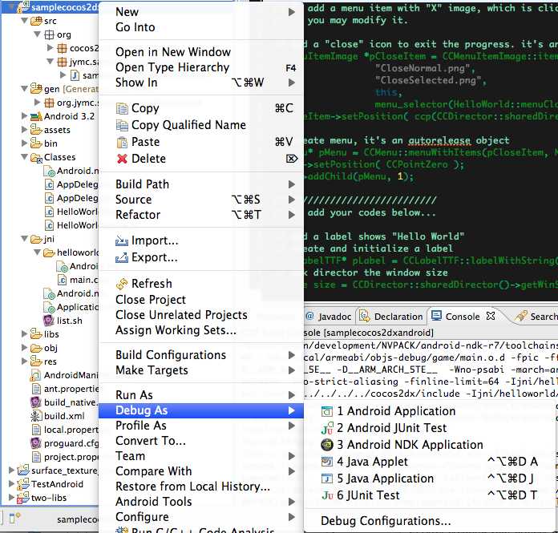Image resolution: width=558 pixels, height=533 pixels.
Task: Choose Open in New Window
Action: point(201,52)
